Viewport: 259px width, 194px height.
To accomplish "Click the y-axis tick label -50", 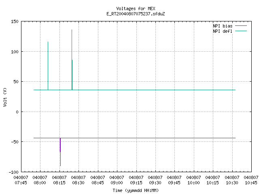I will (15, 142).
